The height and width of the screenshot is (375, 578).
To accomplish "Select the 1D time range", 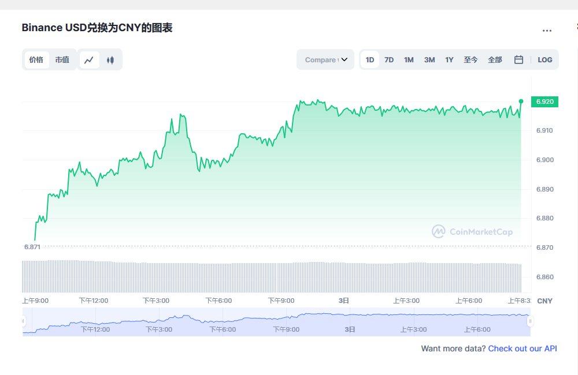I will point(370,60).
